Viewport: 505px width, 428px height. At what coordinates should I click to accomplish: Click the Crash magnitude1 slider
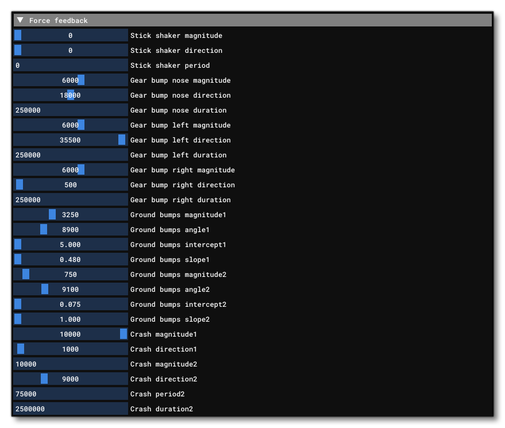tap(71, 334)
